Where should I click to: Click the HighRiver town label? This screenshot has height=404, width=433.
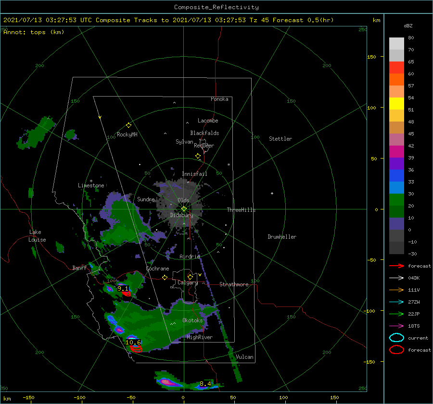tap(200, 337)
